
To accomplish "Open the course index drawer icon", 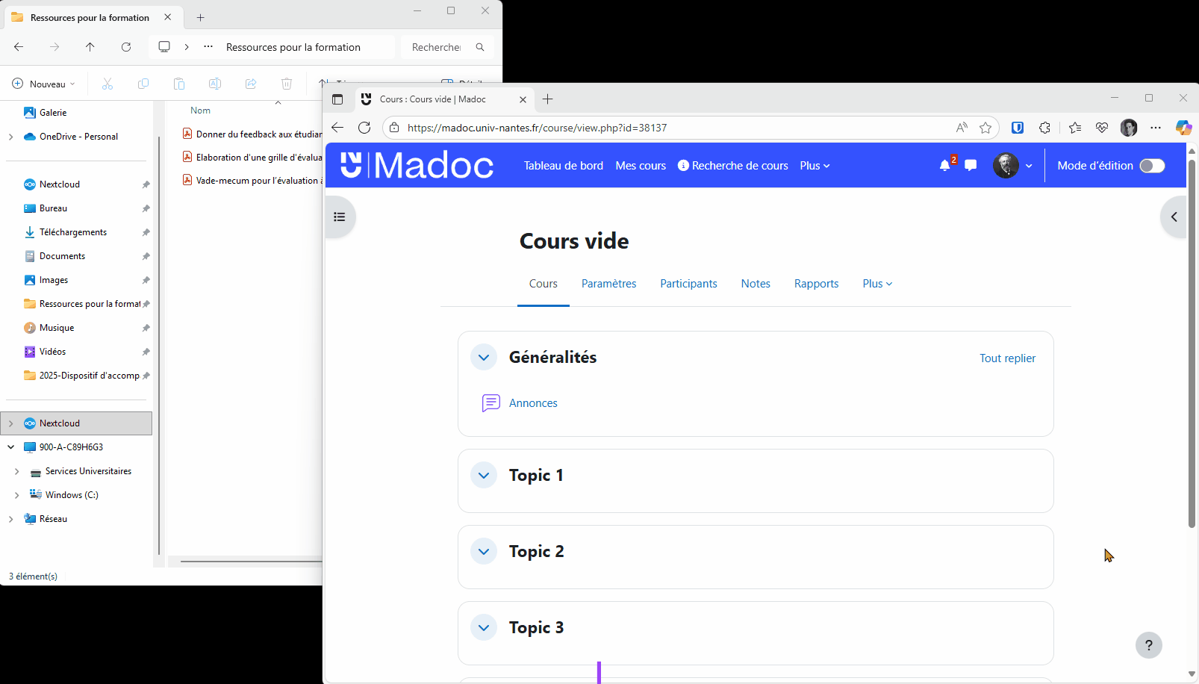I will click(x=340, y=217).
